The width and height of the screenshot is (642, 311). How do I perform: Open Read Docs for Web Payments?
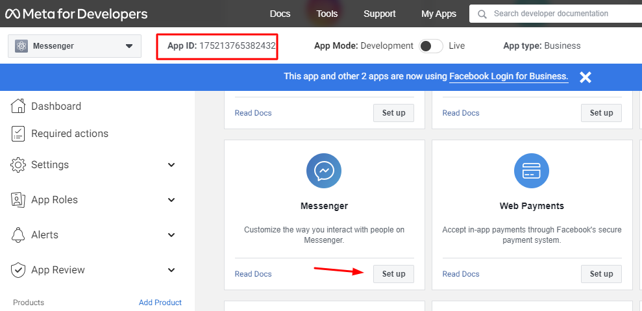pyautogui.click(x=461, y=274)
